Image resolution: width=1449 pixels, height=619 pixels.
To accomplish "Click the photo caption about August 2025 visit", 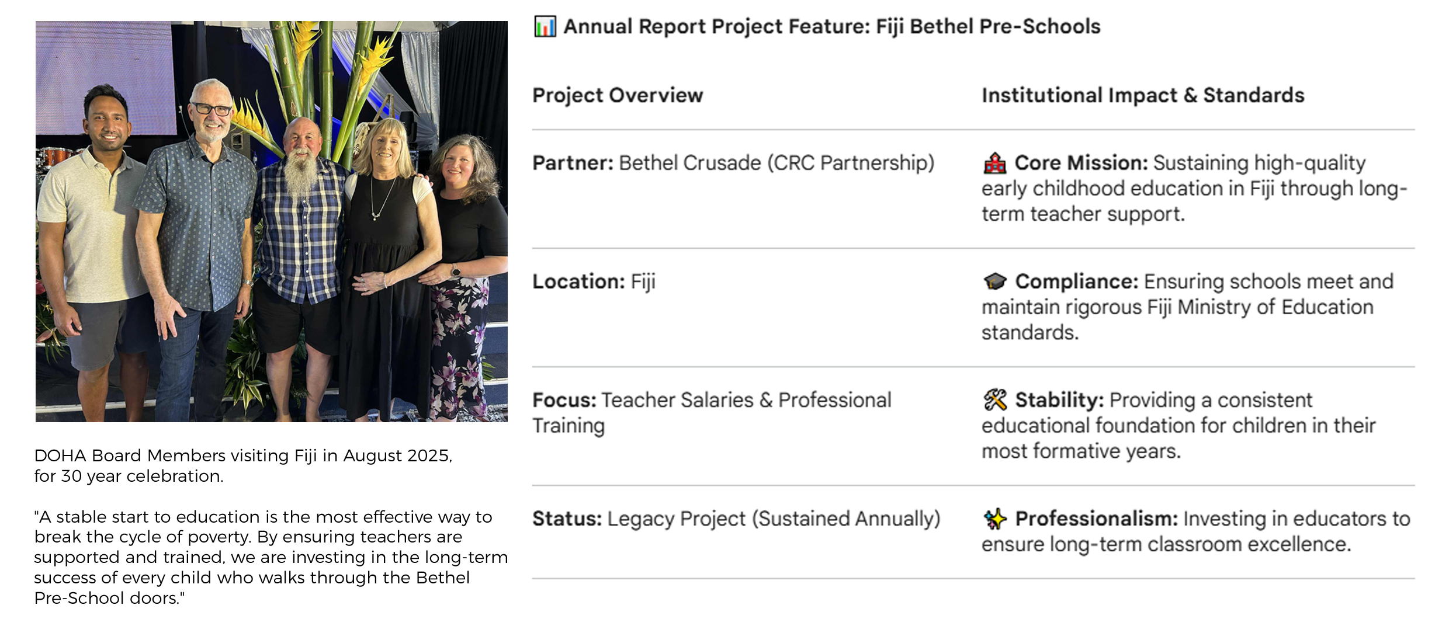I will click(x=242, y=465).
